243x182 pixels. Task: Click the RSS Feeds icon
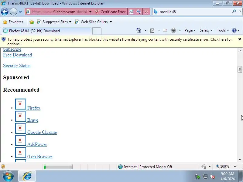(152, 31)
